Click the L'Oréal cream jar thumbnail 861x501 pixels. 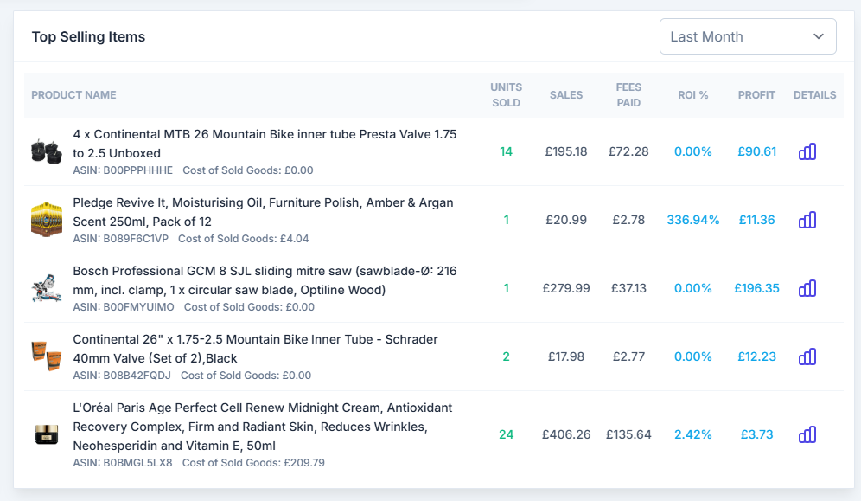point(46,434)
